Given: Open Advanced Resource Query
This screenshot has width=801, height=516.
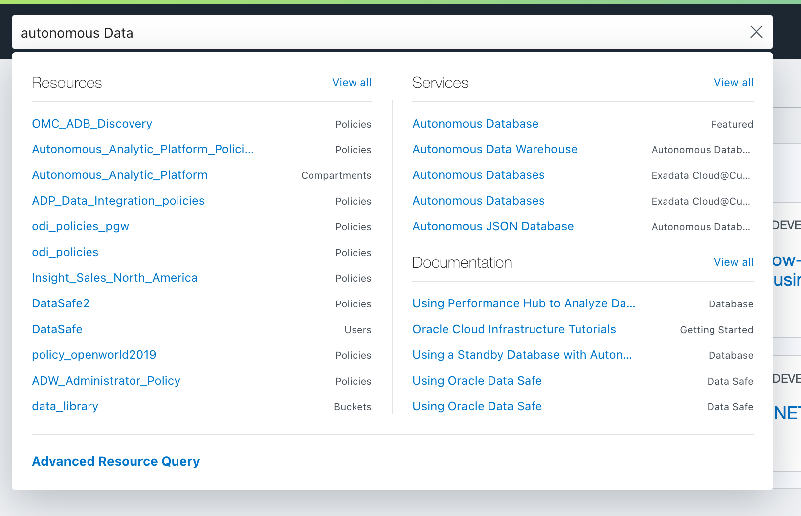Looking at the screenshot, I should (x=116, y=461).
